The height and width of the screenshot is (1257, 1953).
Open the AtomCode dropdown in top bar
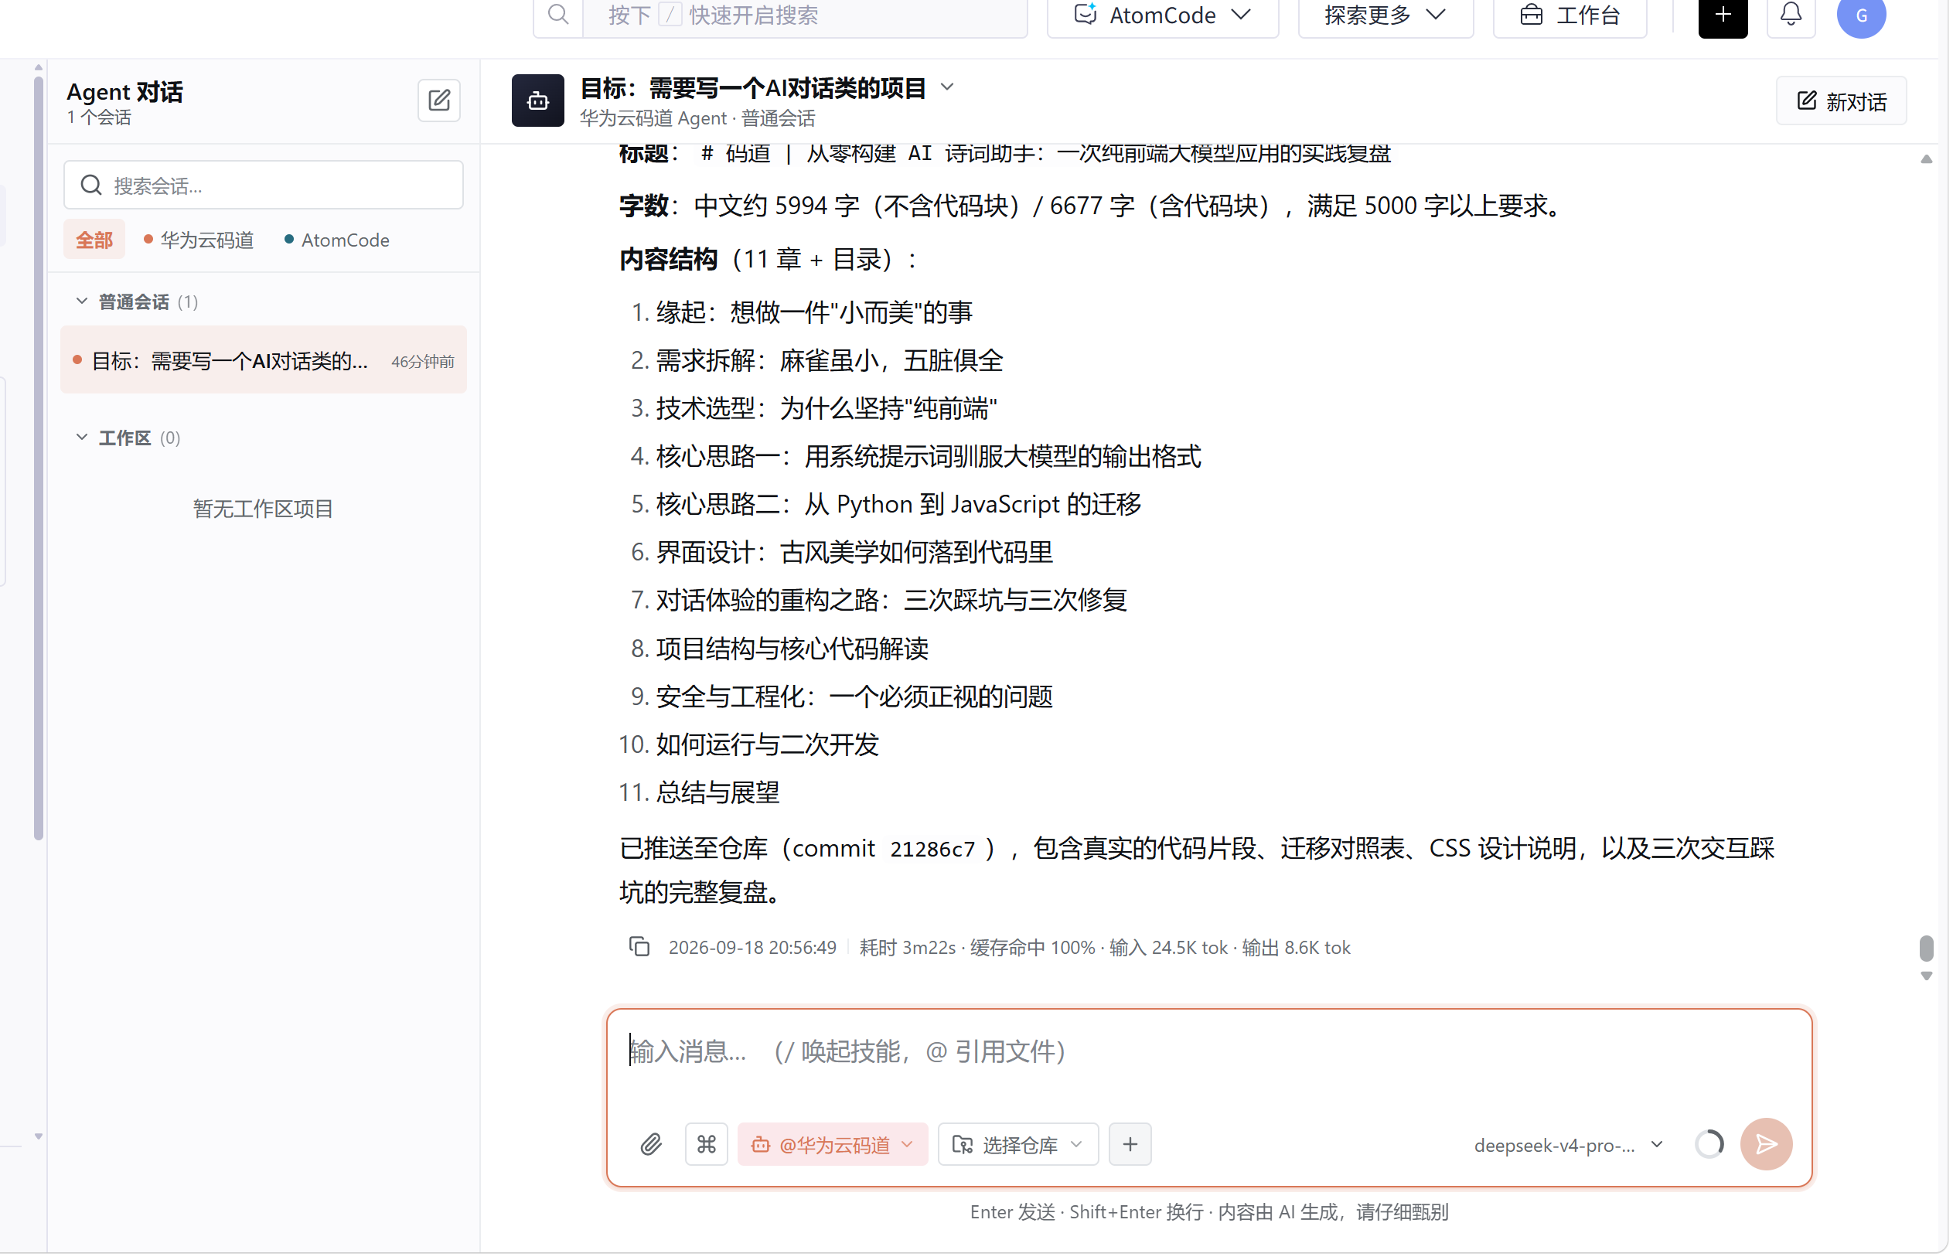click(1164, 15)
